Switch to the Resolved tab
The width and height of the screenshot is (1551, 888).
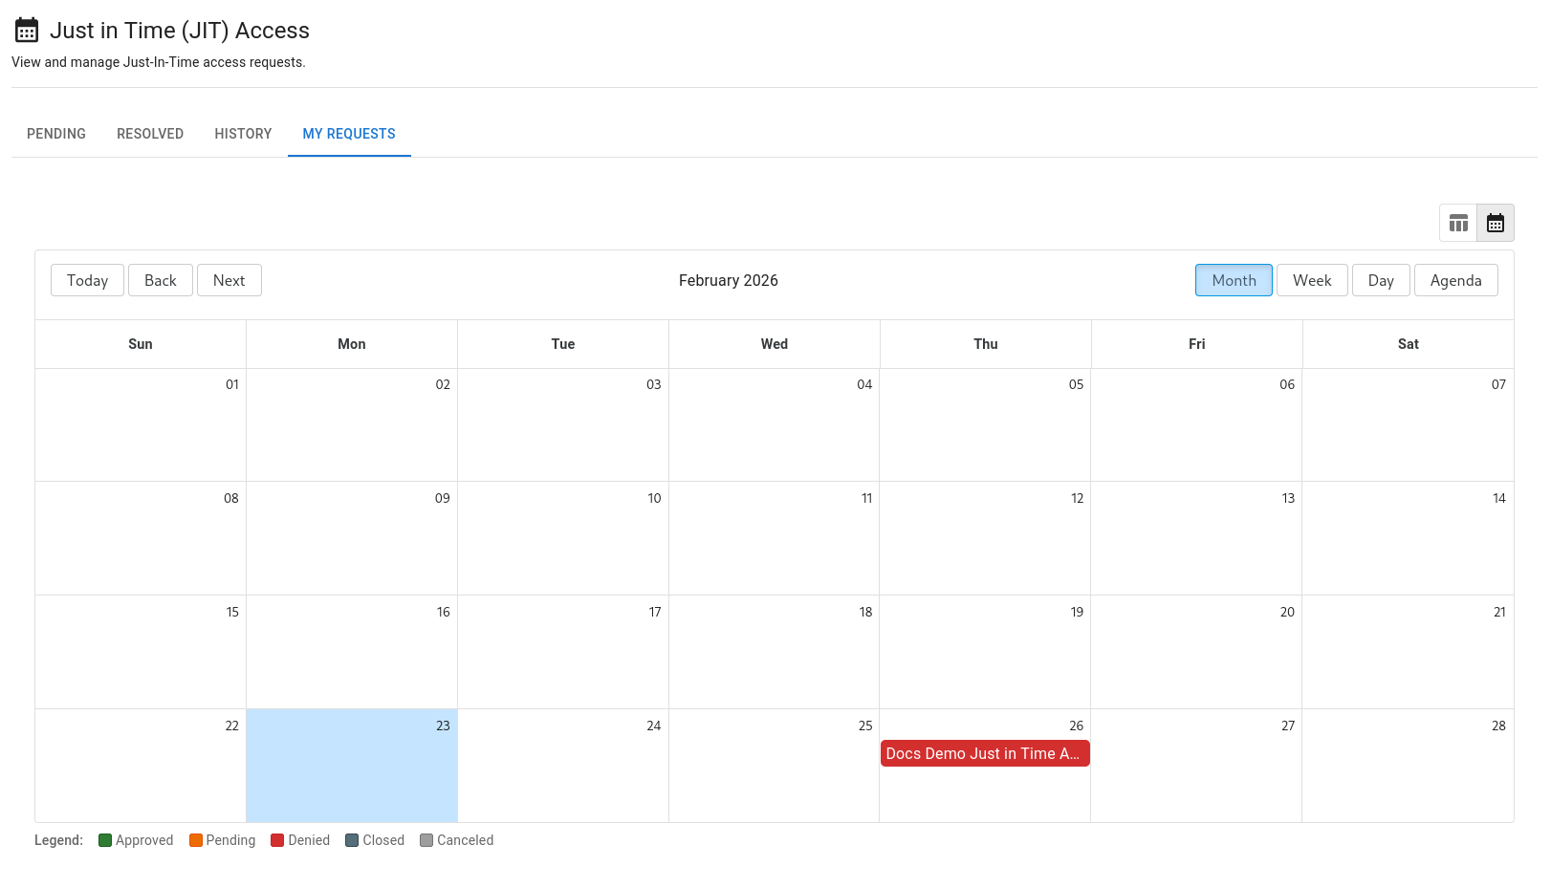pyautogui.click(x=150, y=134)
